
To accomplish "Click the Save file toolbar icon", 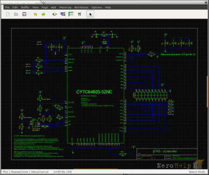I will 24,14.
